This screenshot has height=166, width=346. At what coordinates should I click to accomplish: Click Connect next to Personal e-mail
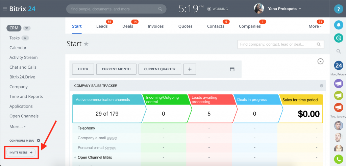(x=110, y=148)
